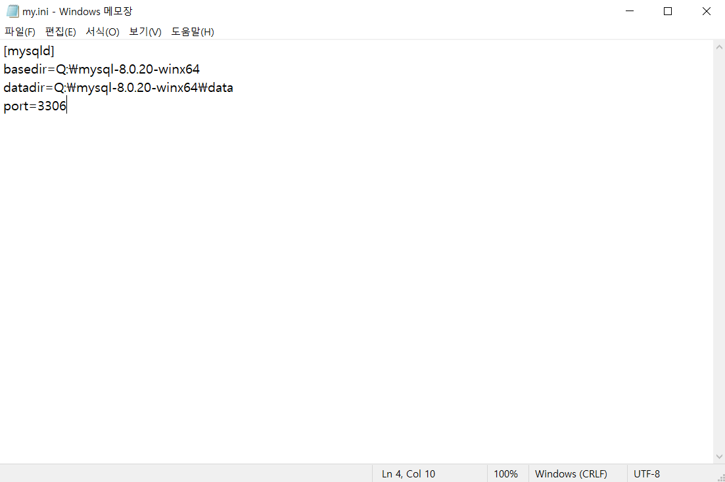The image size is (725, 482).
Task: Click the scrollbar up arrow
Action: click(x=719, y=47)
